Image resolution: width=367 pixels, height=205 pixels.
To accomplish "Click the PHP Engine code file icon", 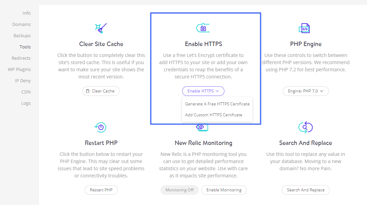I will (x=304, y=28).
